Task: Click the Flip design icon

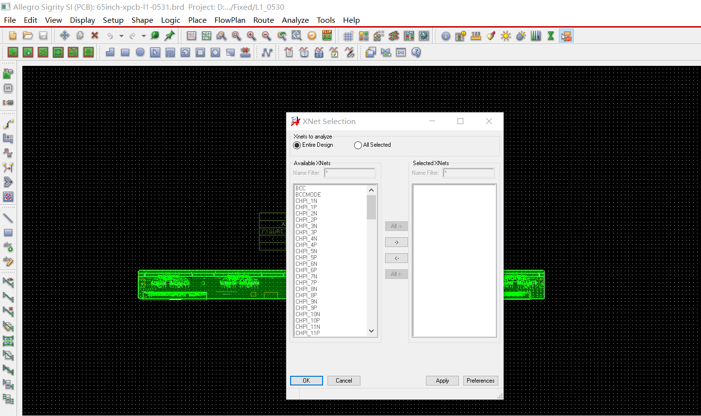Action: (327, 35)
